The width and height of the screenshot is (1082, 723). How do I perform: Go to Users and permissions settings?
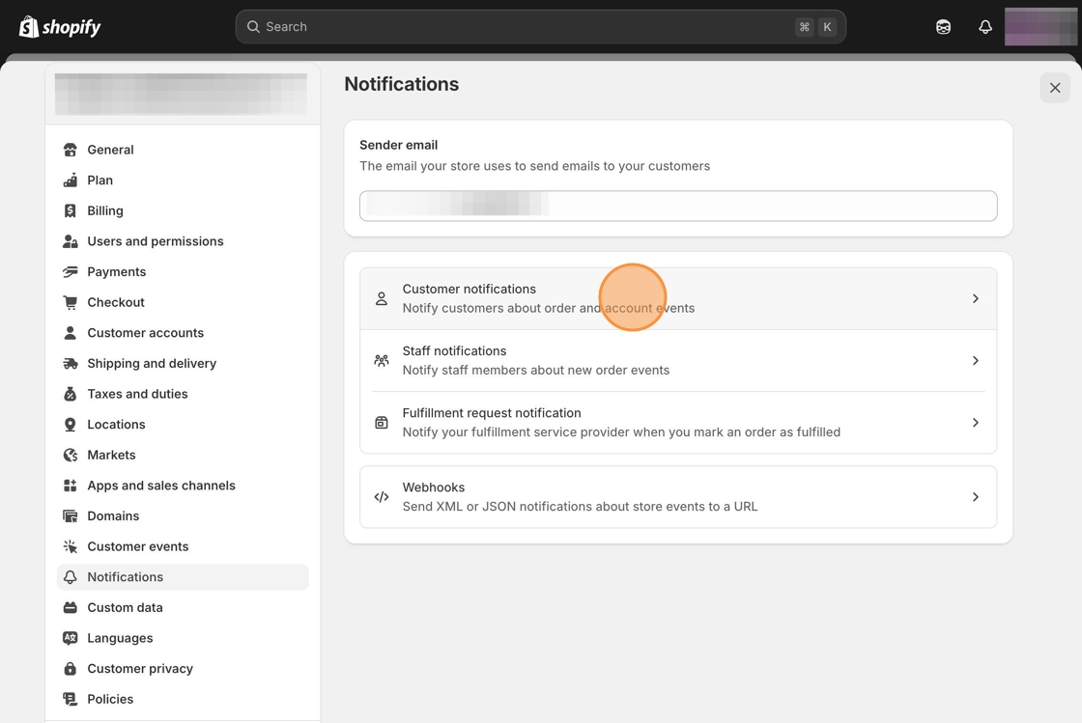(x=155, y=241)
